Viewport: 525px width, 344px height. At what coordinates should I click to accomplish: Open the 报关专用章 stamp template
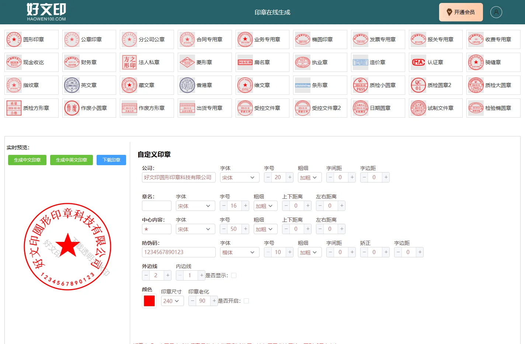pos(436,39)
